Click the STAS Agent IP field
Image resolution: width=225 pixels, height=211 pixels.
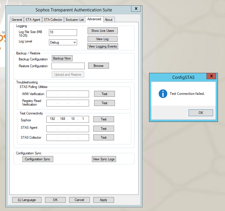(x=68, y=128)
